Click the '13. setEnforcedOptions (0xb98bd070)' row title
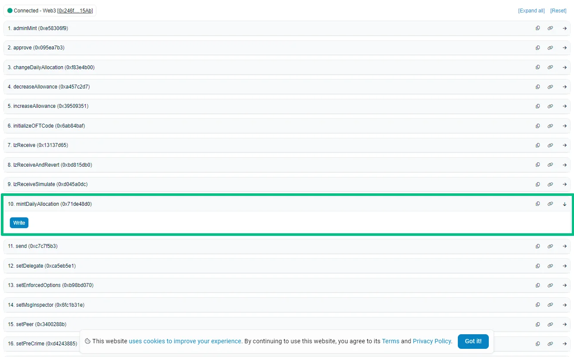Screen dimensions: 574x357 coord(51,285)
